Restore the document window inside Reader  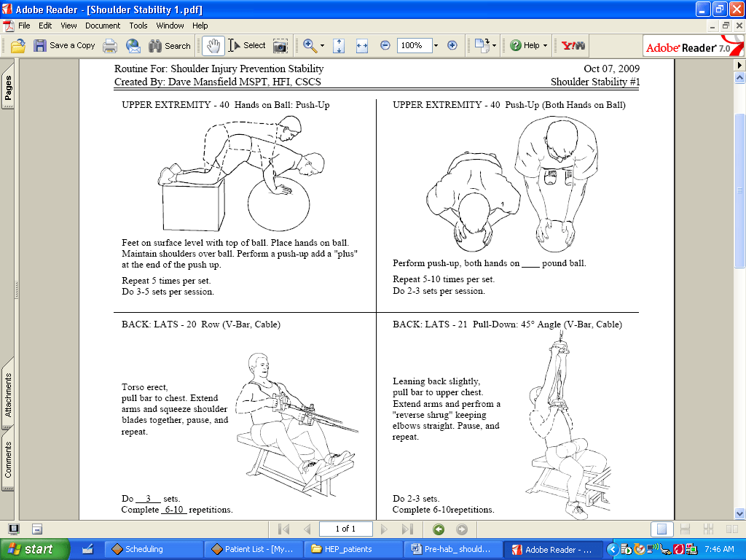[x=726, y=26]
